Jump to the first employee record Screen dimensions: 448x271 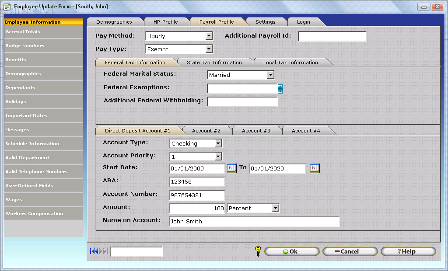click(92, 251)
